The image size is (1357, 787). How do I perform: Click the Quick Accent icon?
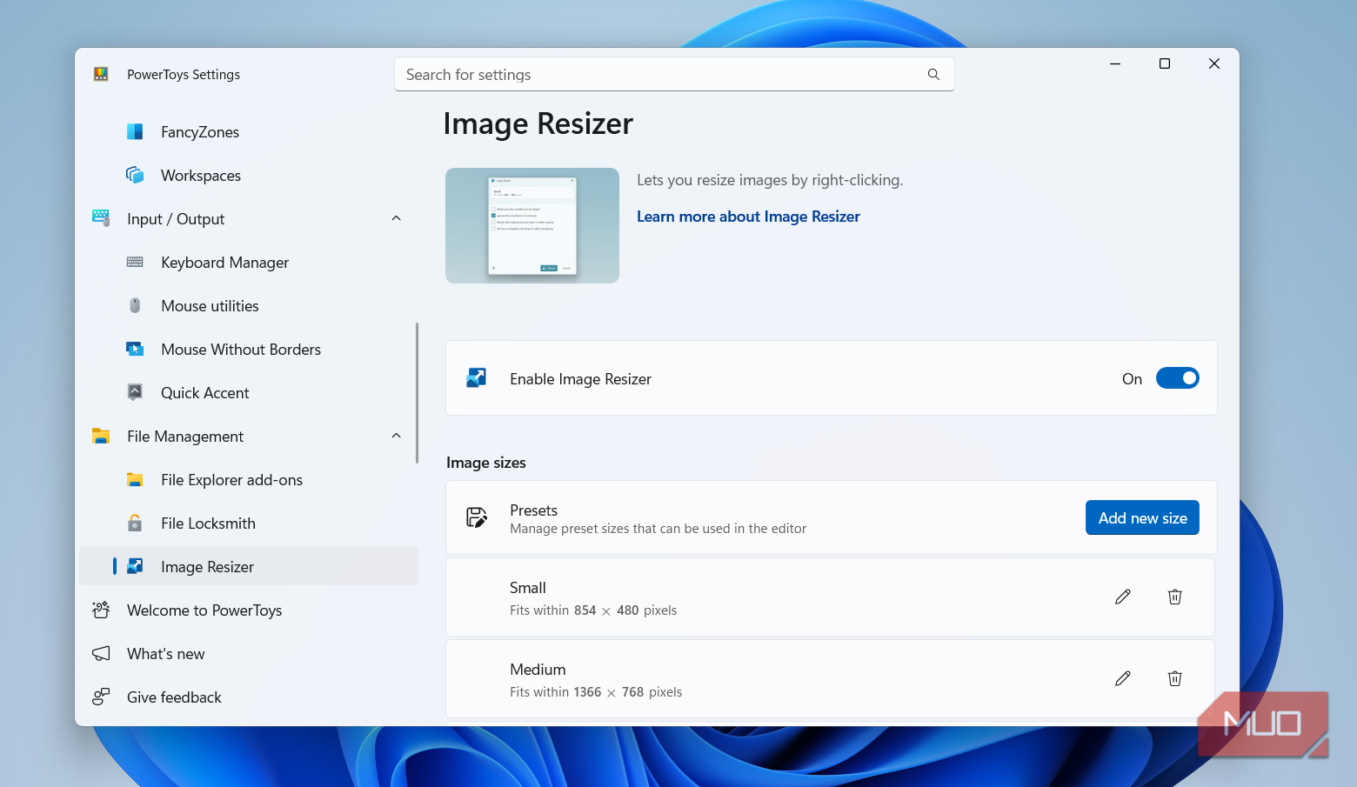pos(135,392)
